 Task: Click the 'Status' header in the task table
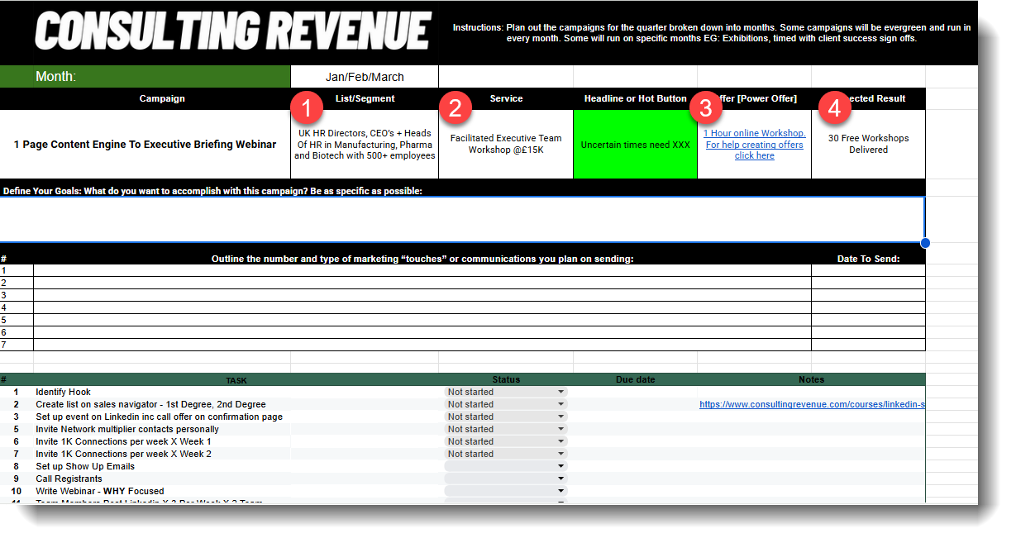tap(506, 380)
